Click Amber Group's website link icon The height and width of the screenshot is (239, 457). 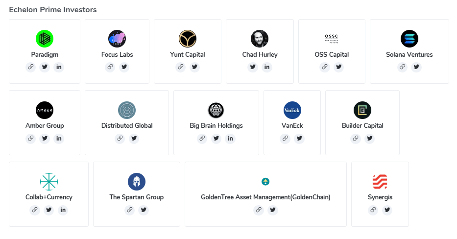point(31,139)
